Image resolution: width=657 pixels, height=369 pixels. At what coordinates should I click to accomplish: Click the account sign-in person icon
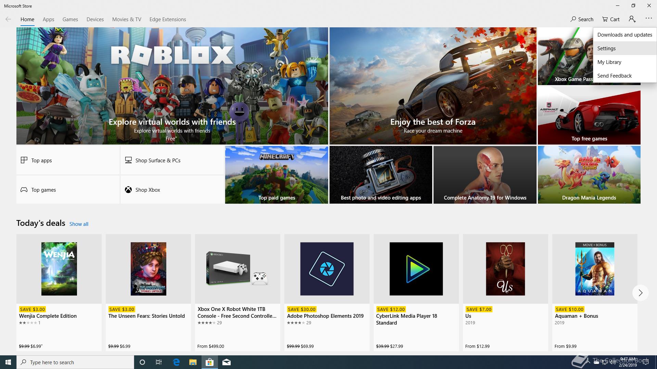(x=632, y=19)
